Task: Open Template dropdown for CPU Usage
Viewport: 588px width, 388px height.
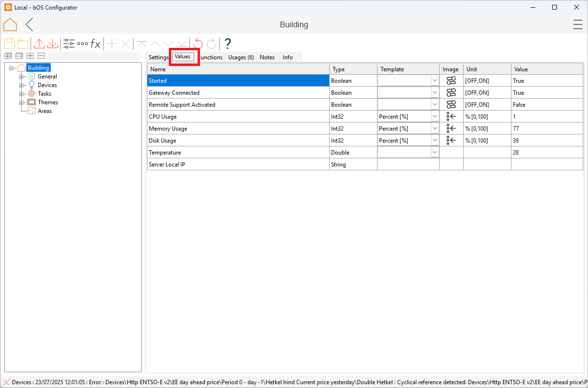Action: point(434,117)
